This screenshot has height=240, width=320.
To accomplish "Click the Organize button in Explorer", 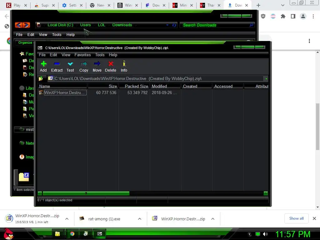I will click(25, 42).
